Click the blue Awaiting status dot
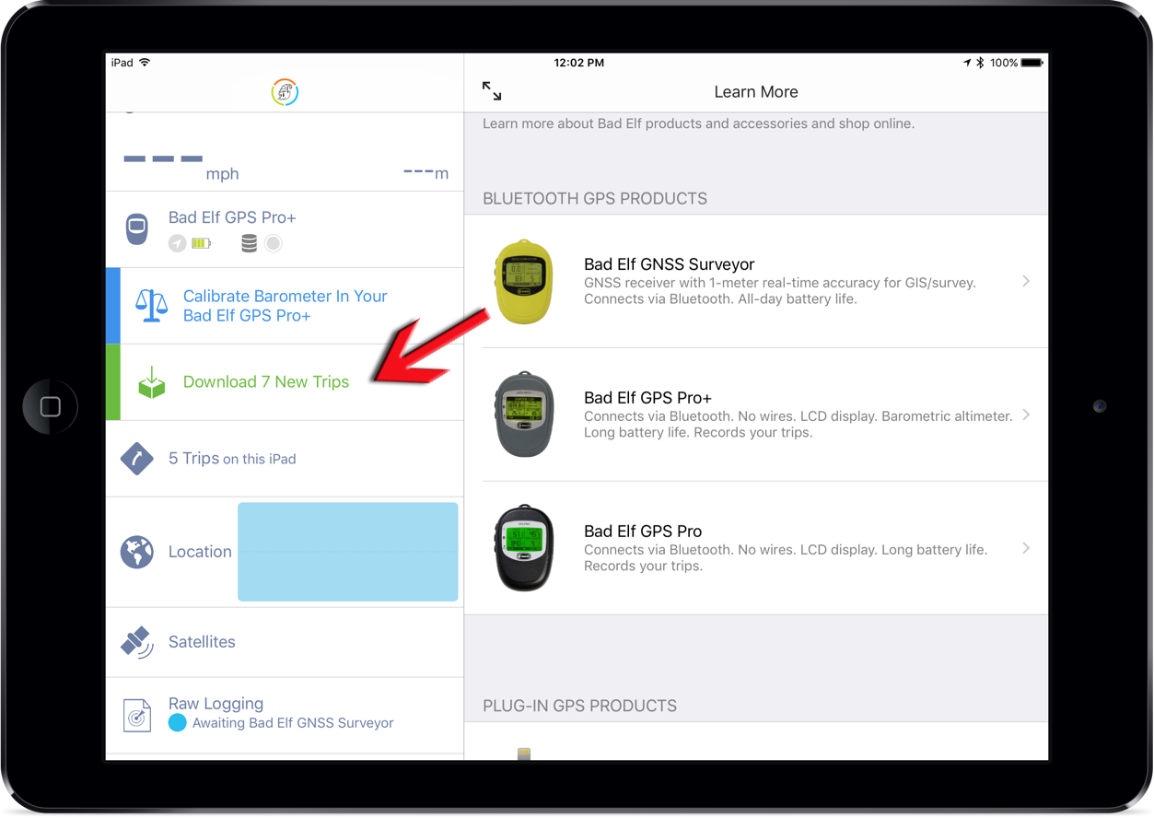This screenshot has width=1154, height=818. click(x=178, y=723)
